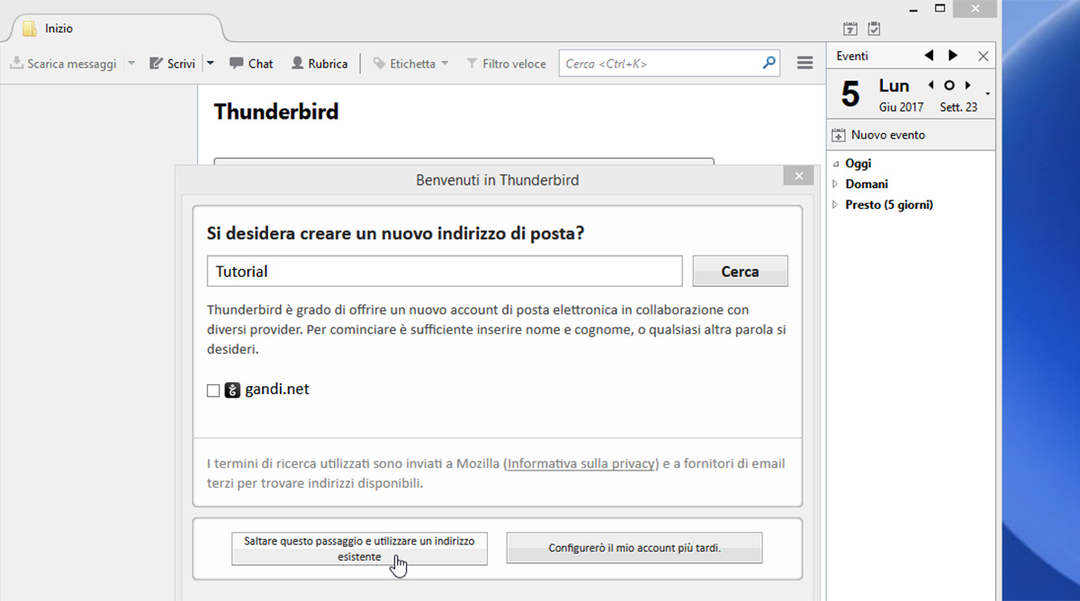Go to previous day in mini calendar
1080x601 pixels.
[x=931, y=85]
